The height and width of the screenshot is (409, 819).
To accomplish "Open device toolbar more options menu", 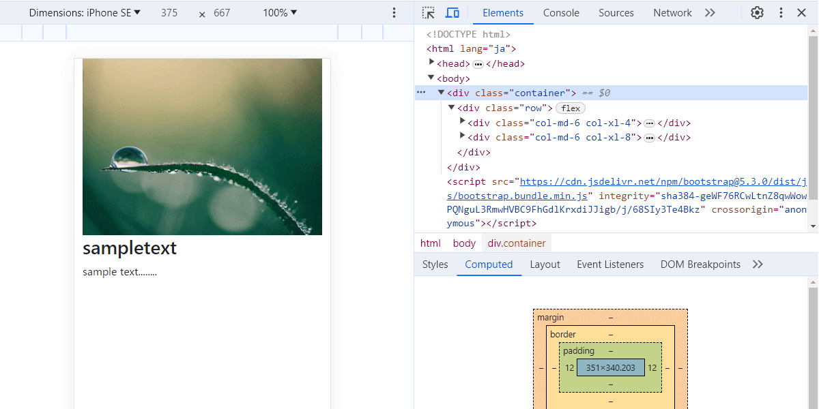I will 394,13.
